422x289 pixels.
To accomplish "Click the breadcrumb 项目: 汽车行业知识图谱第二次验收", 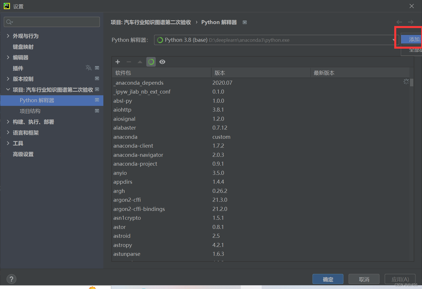I will click(x=151, y=22).
